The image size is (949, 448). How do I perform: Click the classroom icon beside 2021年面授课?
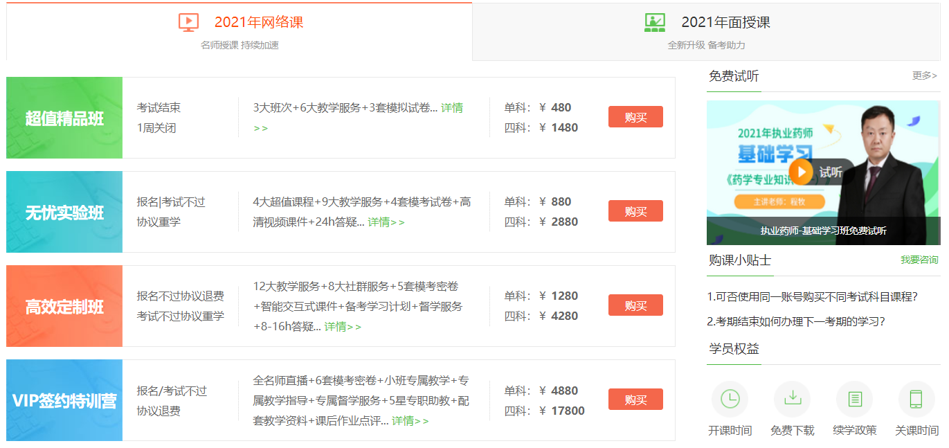coord(653,21)
